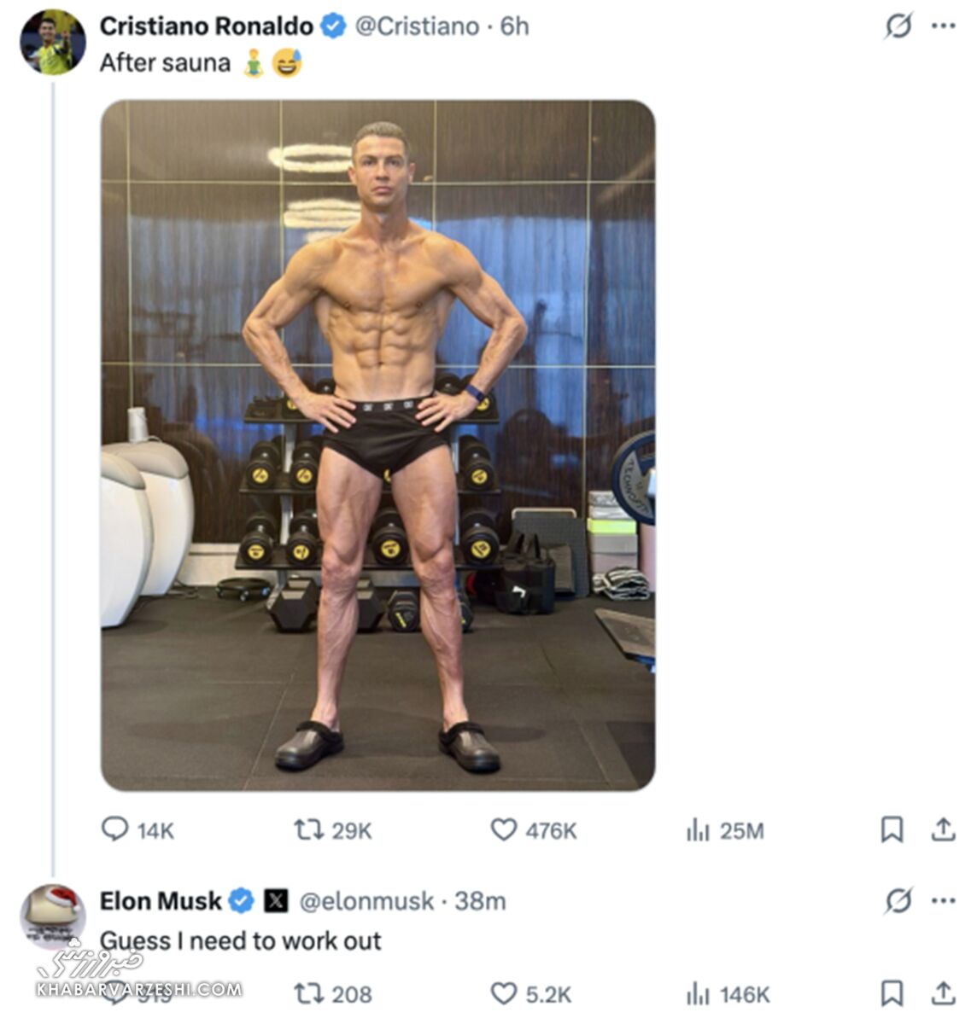
Task: Click the Grok icon on the @elonmusk reply
Action: (x=898, y=900)
